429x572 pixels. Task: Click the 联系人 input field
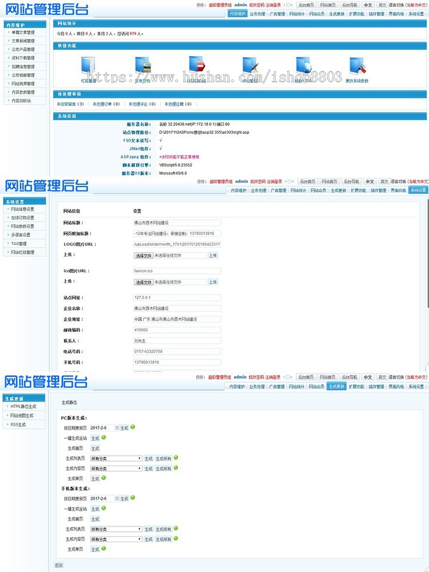(177, 341)
